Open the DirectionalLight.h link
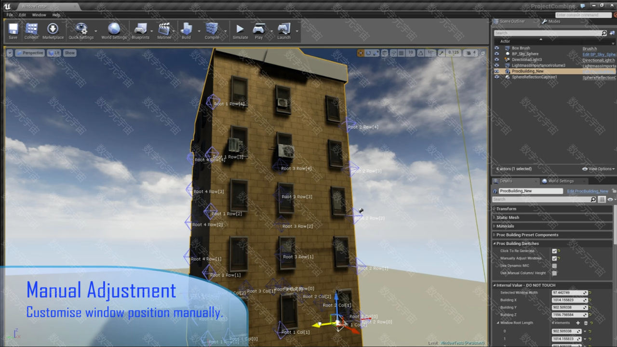 [599, 60]
